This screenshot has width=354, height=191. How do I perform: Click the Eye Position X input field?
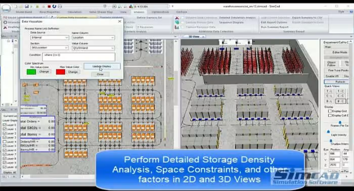335,154
